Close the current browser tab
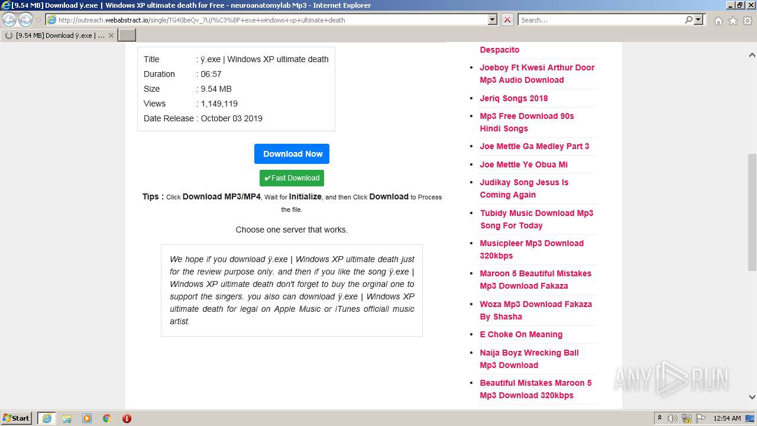This screenshot has height=426, width=757. (x=111, y=35)
